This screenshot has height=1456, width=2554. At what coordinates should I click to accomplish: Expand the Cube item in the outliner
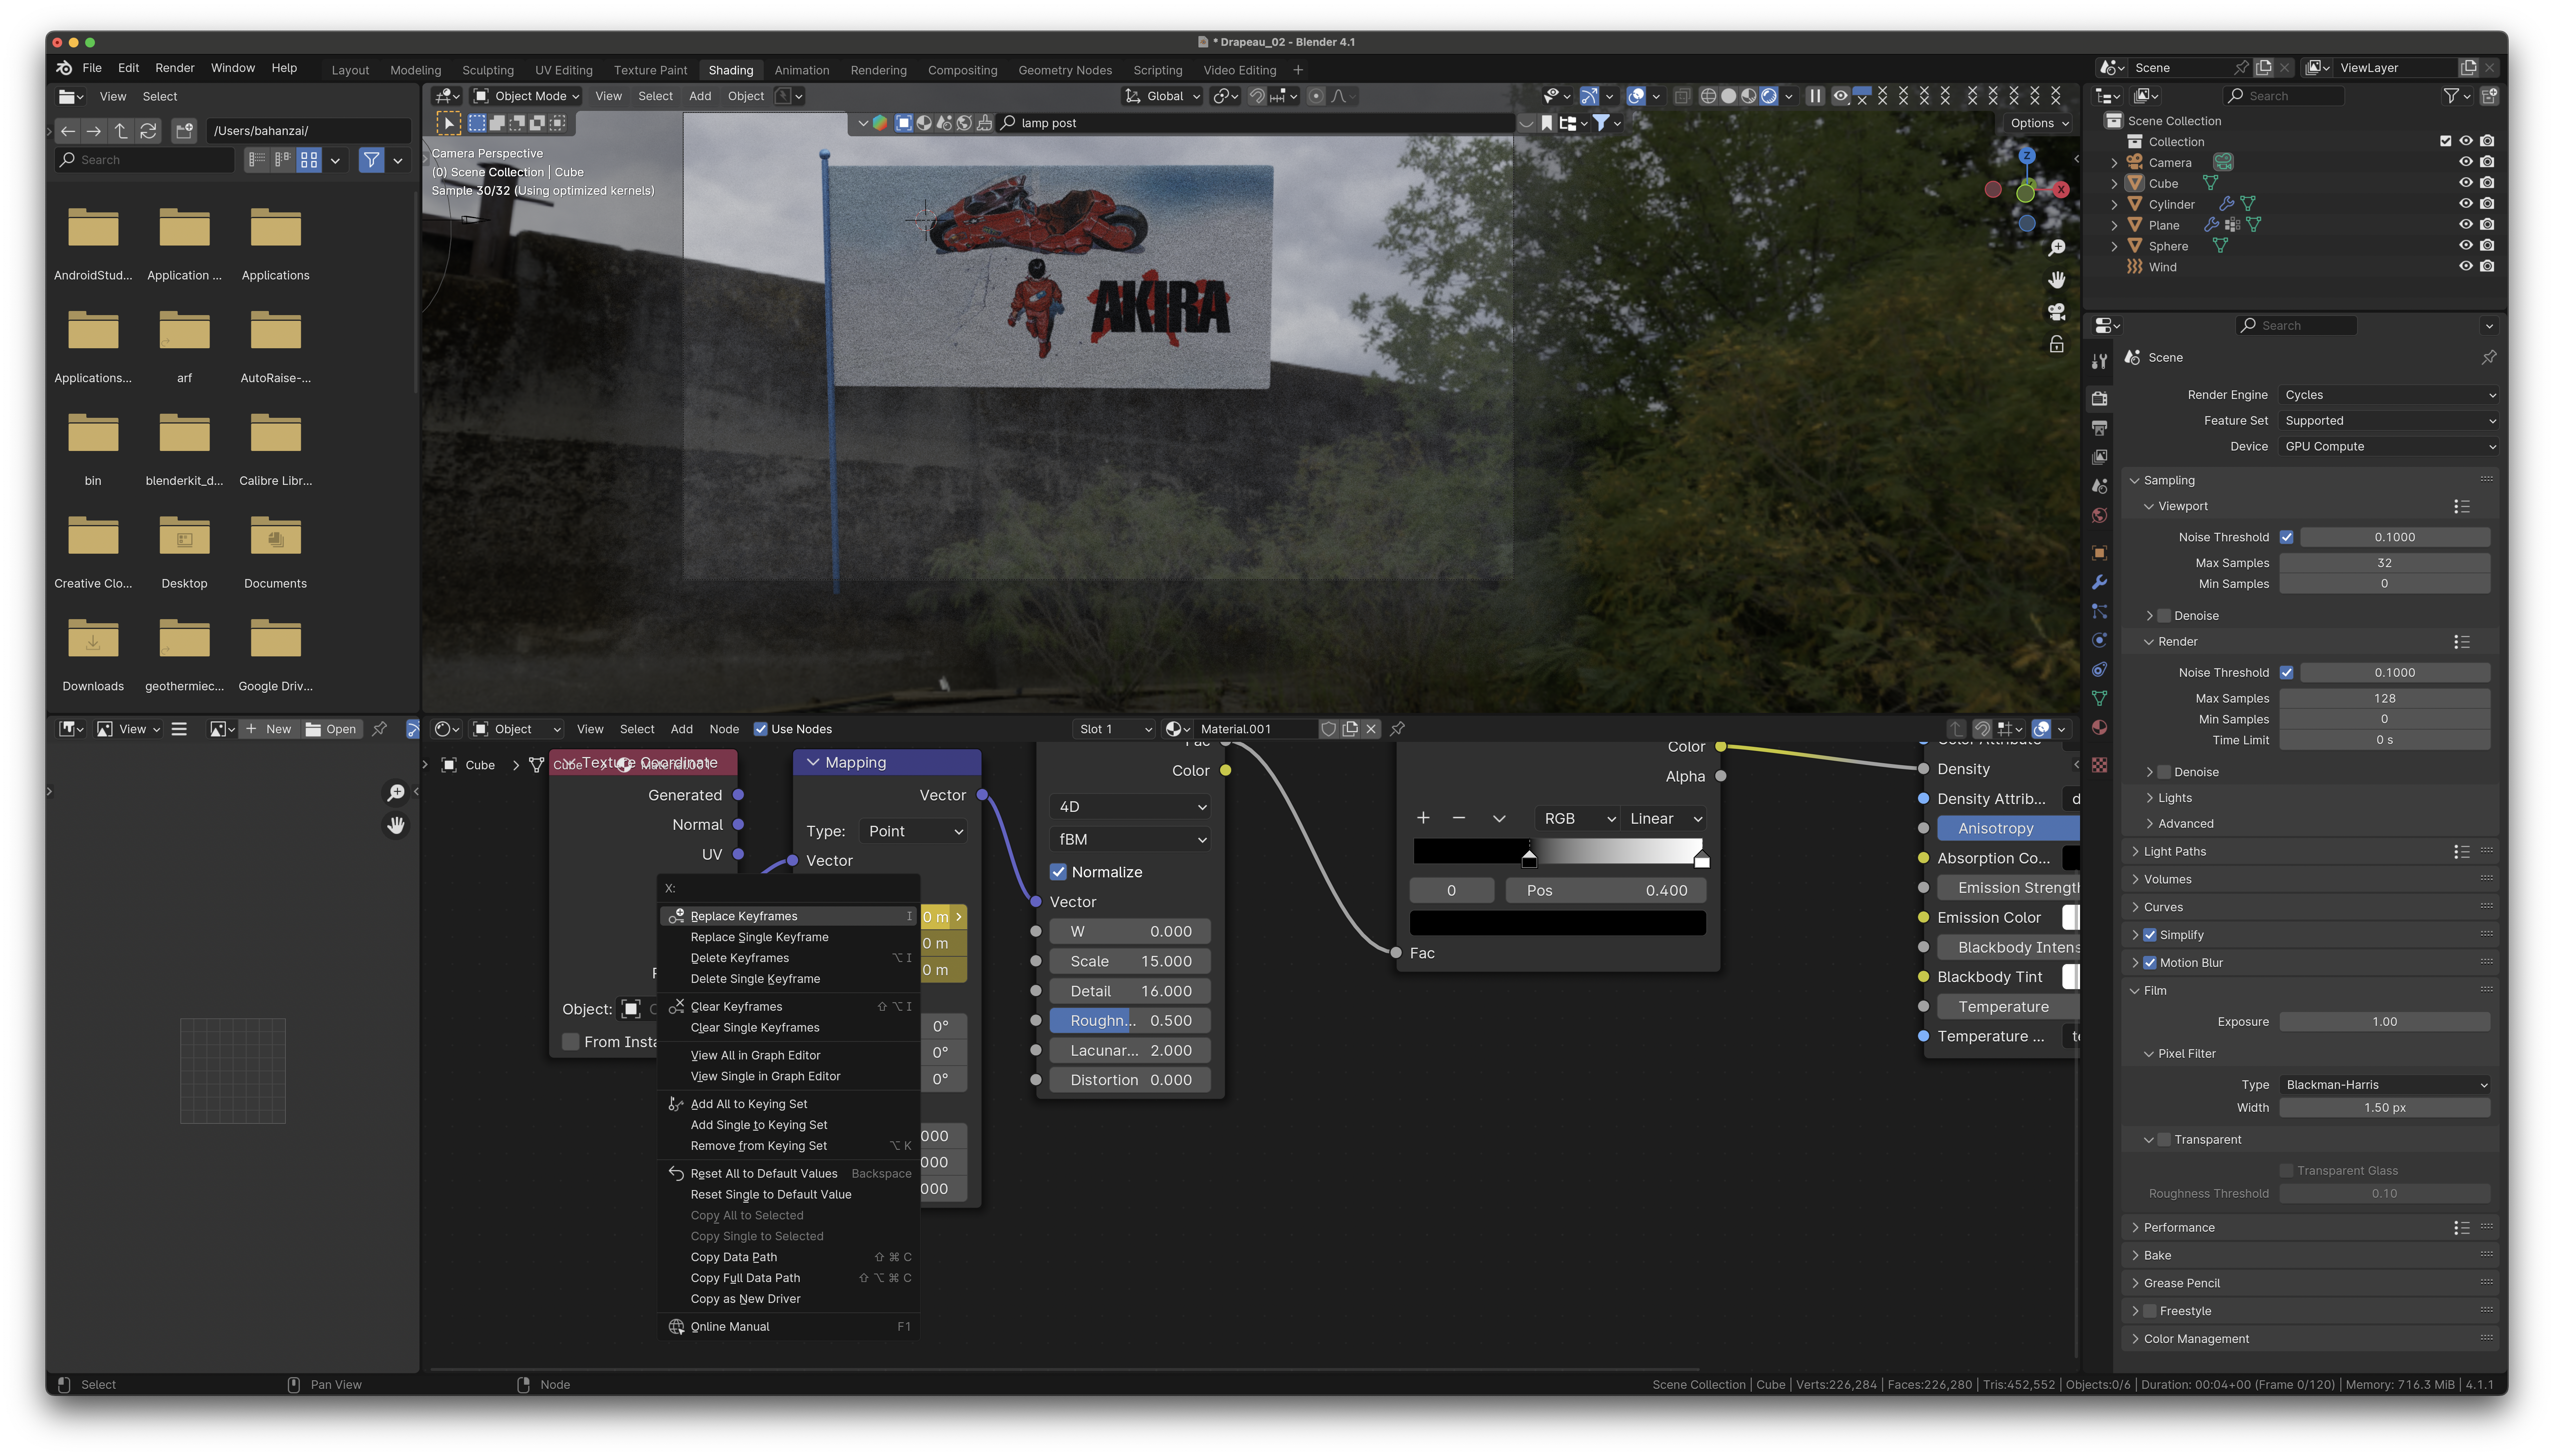click(x=2114, y=184)
